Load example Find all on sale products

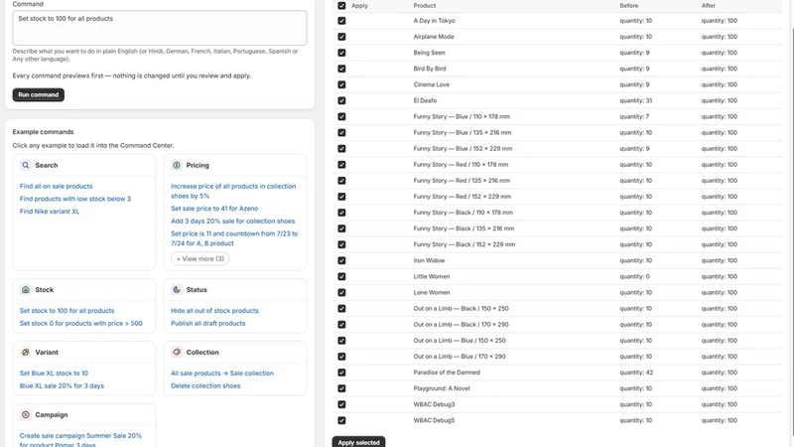pos(57,186)
